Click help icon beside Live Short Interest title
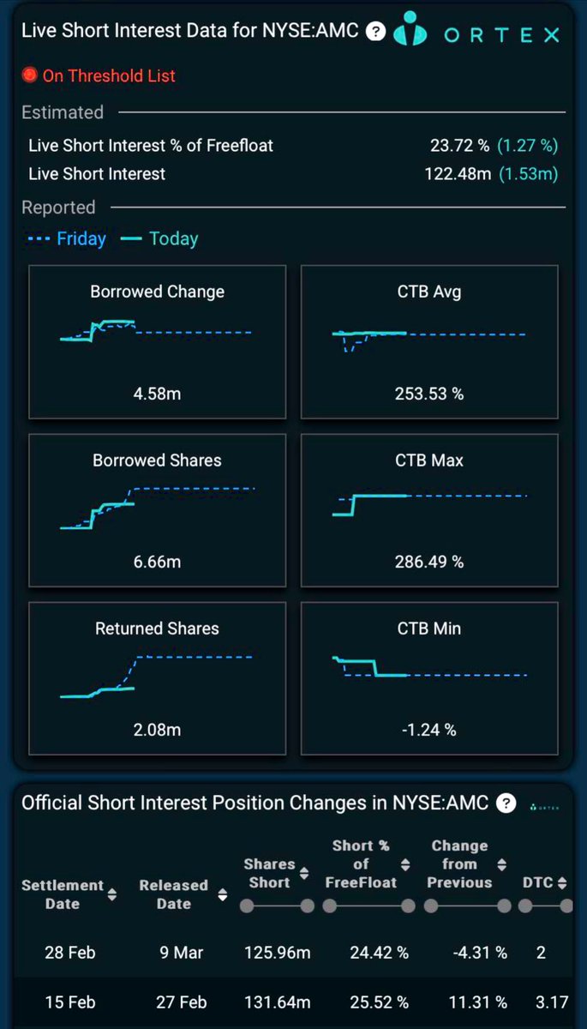 pyautogui.click(x=374, y=33)
